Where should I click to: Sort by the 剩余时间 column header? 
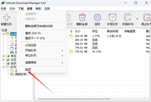click(x=114, y=31)
